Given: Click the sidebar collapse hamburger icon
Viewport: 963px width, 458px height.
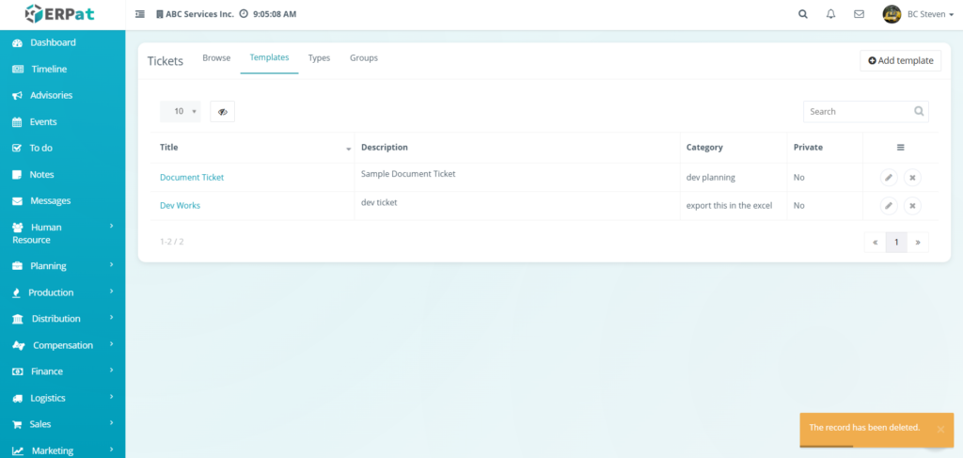Looking at the screenshot, I should (x=140, y=14).
